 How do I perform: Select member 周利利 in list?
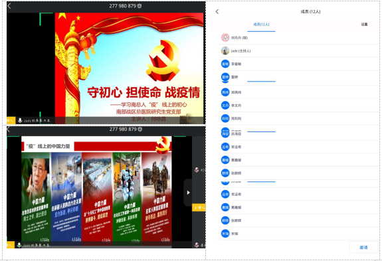[x=299, y=119]
